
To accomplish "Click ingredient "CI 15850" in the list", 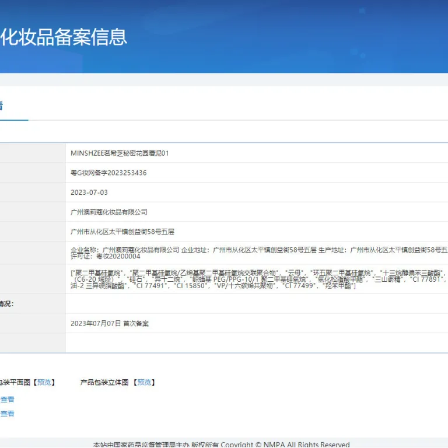I will (191, 286).
